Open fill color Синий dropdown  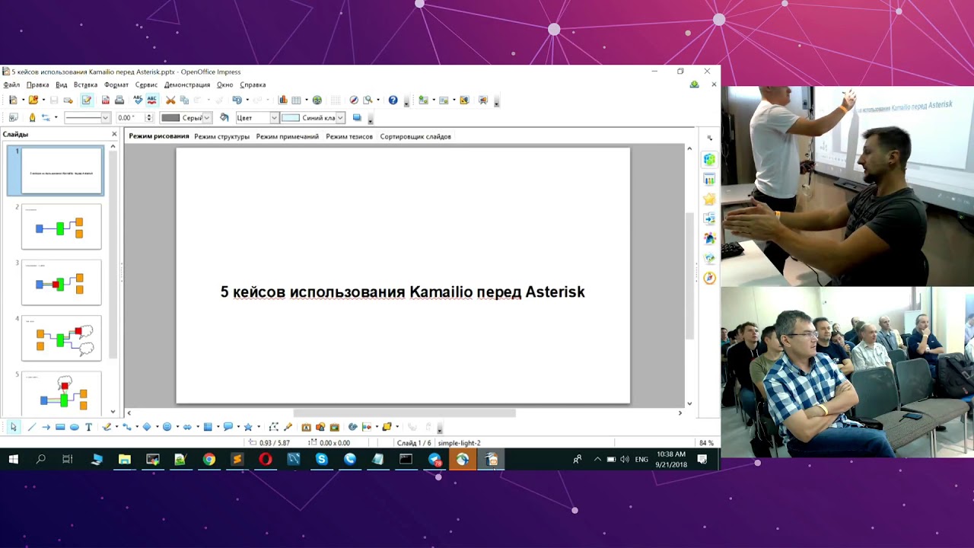coord(340,118)
